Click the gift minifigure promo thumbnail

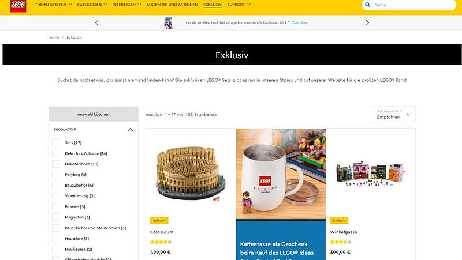169,22
